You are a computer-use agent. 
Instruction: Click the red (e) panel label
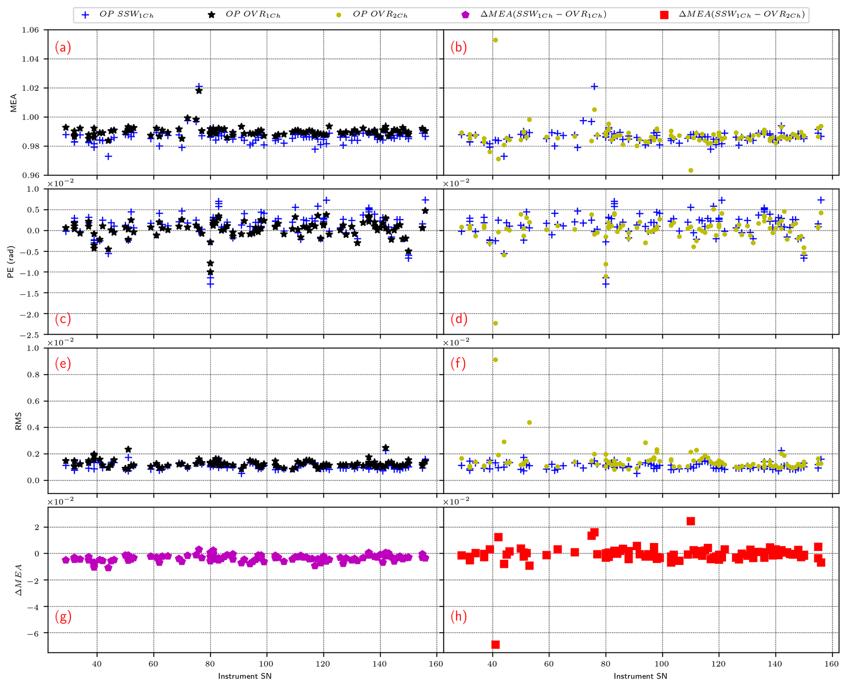[63, 363]
